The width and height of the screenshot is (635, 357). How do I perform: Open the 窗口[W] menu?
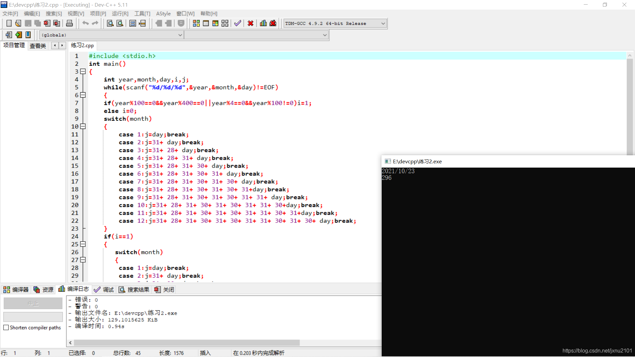click(185, 14)
